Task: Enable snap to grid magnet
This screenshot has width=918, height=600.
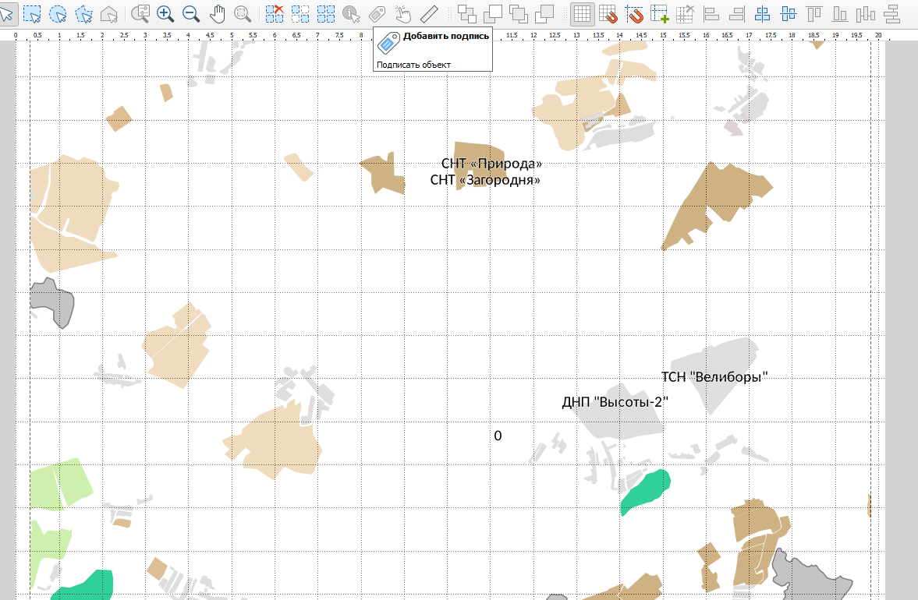Action: [x=608, y=13]
